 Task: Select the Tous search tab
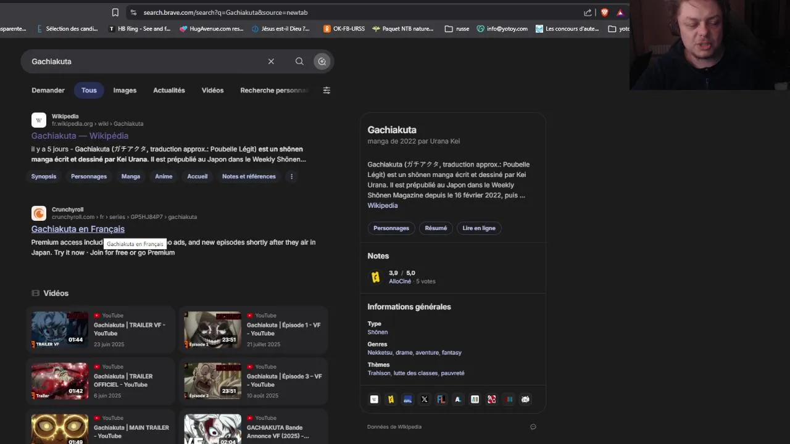pyautogui.click(x=89, y=90)
